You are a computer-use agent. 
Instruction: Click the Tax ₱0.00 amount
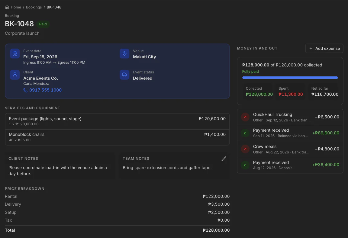[x=224, y=220]
